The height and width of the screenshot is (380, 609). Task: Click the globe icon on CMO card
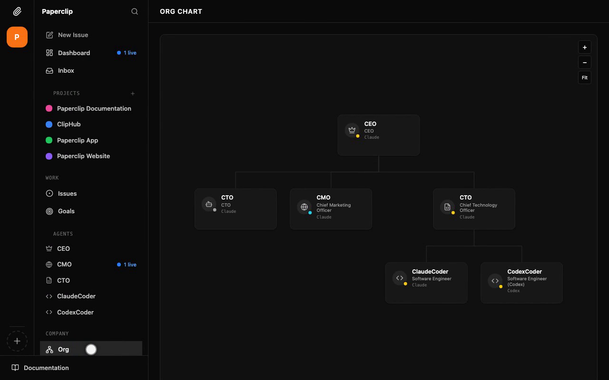(304, 207)
